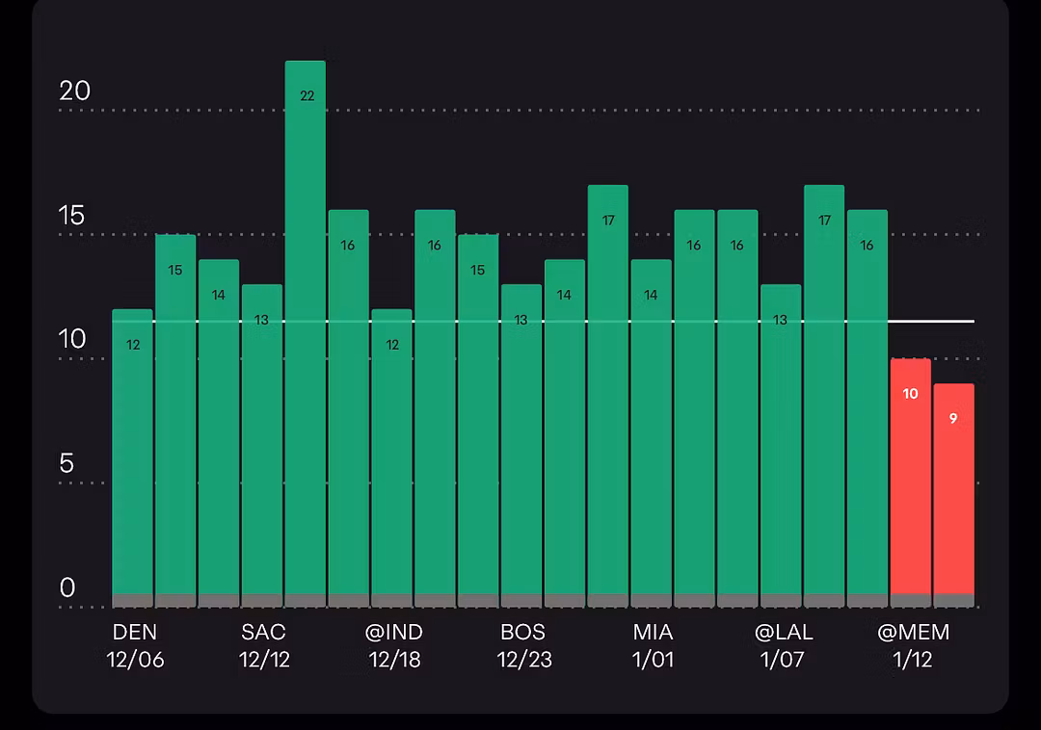
Task: Select the MIA 1/01 game label
Action: [653, 646]
